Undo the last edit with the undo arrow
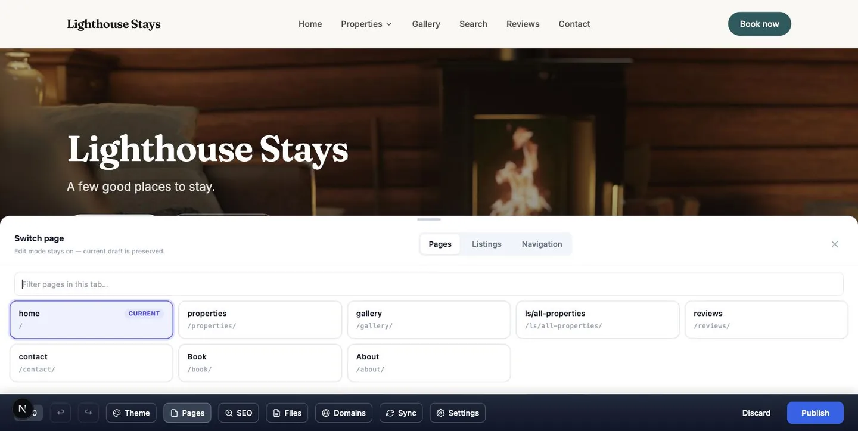Image resolution: width=858 pixels, height=431 pixels. 60,413
